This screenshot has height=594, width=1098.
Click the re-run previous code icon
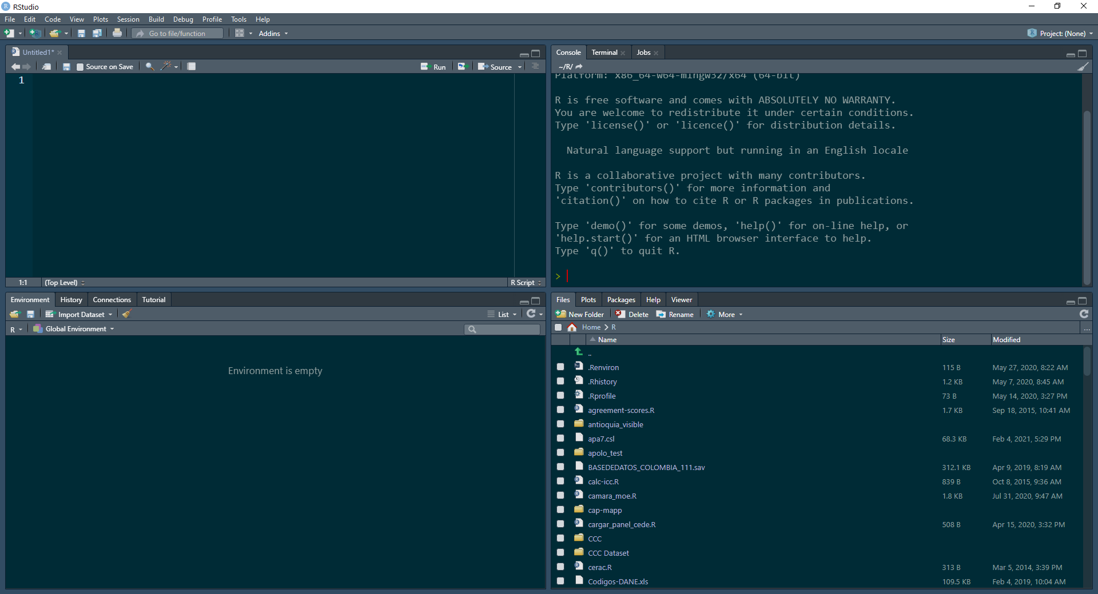[x=462, y=67]
